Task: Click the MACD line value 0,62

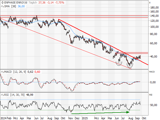Action: tap(30, 72)
